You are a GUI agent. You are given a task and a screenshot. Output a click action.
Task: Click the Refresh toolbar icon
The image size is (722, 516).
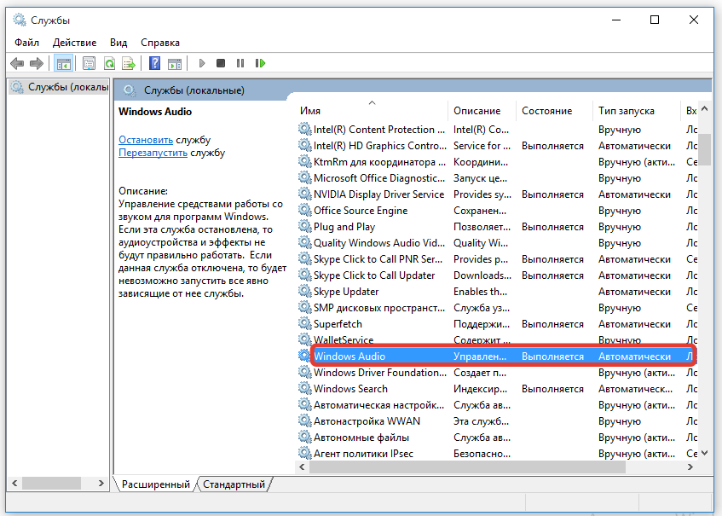(109, 63)
